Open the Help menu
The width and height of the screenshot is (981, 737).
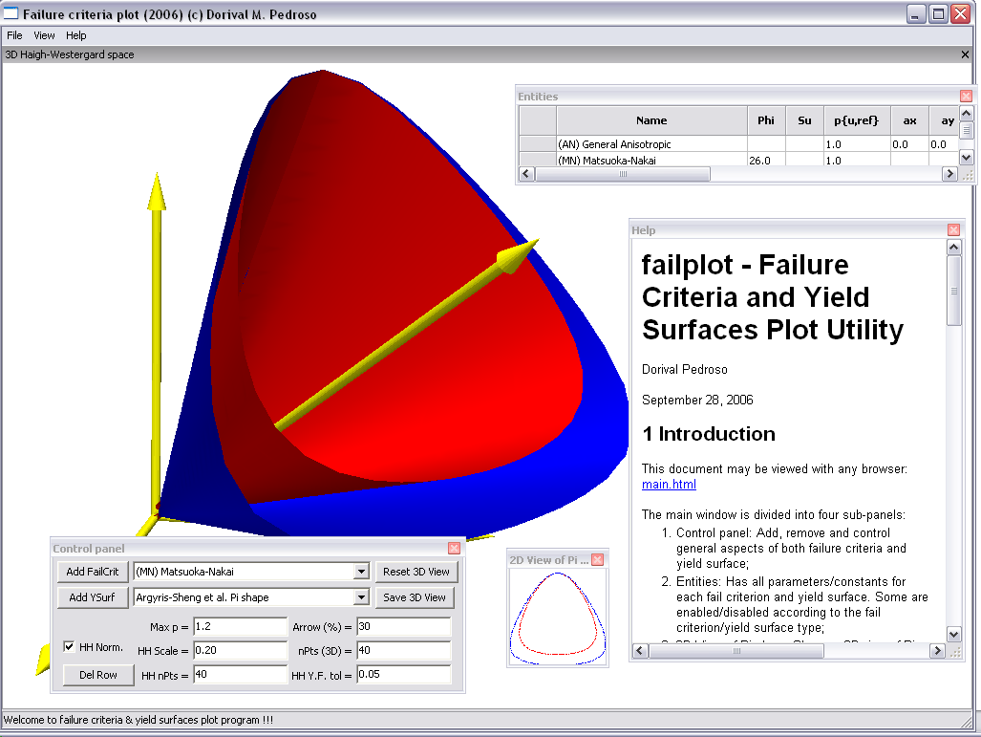[76, 35]
